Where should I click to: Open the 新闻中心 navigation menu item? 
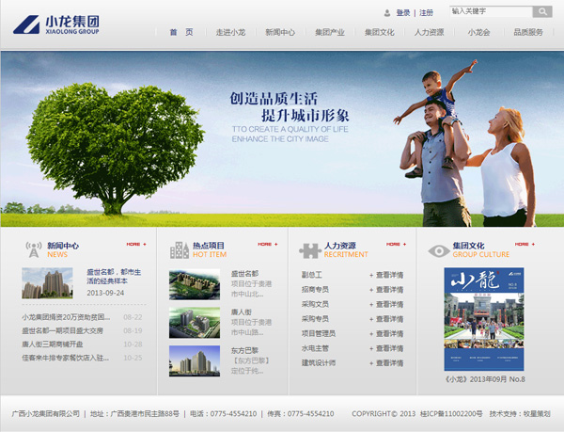(x=280, y=32)
